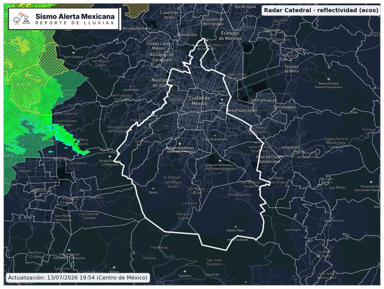This screenshot has height=289, width=384.
Task: Click the San Francisco Chimalpa label
Action: point(121,97)
